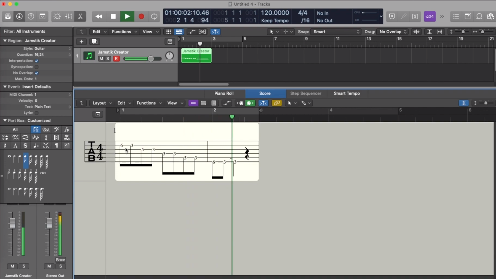Toggle the Cycle mode button
496x279 pixels.
point(154,16)
